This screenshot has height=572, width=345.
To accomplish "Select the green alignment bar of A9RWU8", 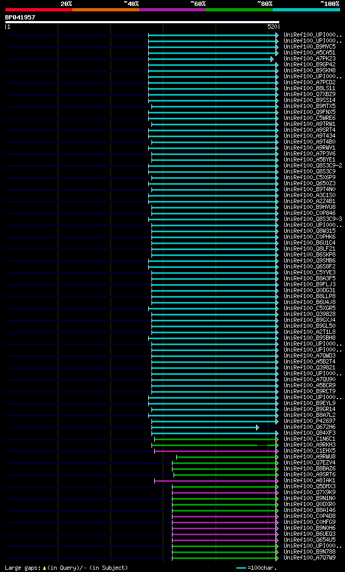I will click(227, 457).
